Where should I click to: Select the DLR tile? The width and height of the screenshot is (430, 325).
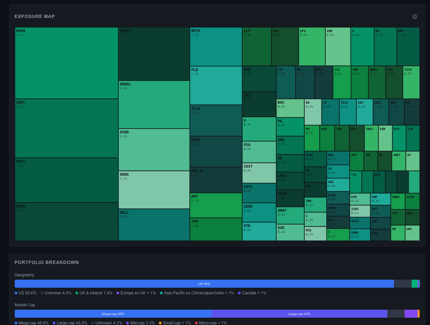tap(285, 46)
